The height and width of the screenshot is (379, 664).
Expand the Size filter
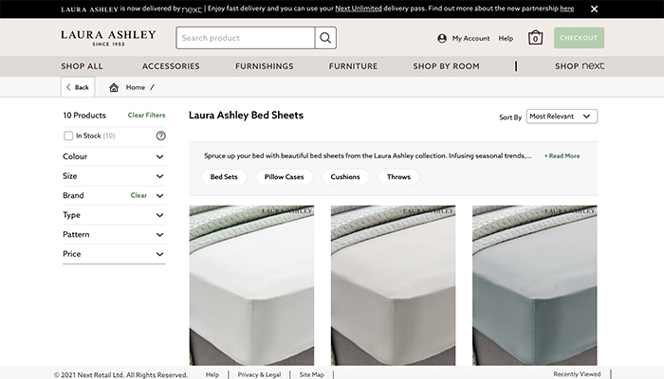(x=114, y=176)
